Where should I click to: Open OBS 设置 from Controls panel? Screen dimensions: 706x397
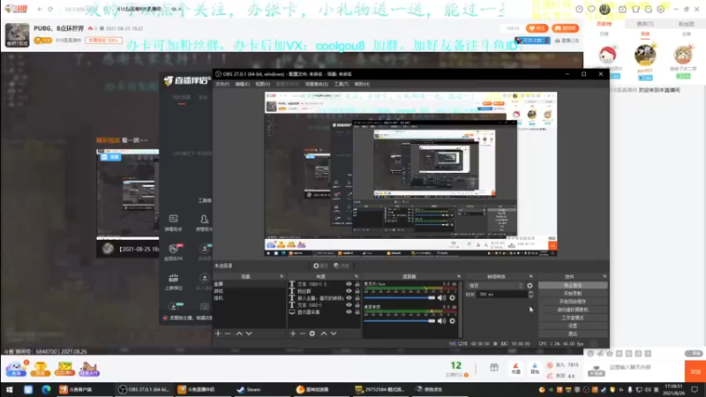[573, 326]
